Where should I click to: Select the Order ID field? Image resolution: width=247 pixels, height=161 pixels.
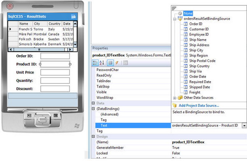click(196, 24)
